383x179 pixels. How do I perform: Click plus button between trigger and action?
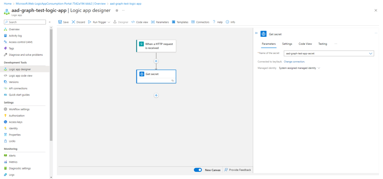(x=156, y=61)
